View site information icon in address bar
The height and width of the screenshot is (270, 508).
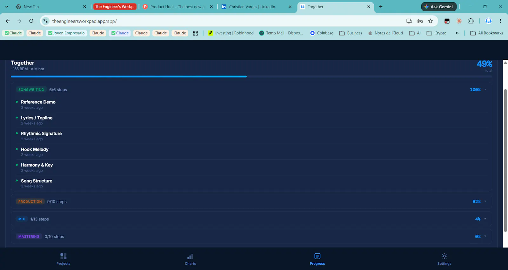[x=46, y=21]
